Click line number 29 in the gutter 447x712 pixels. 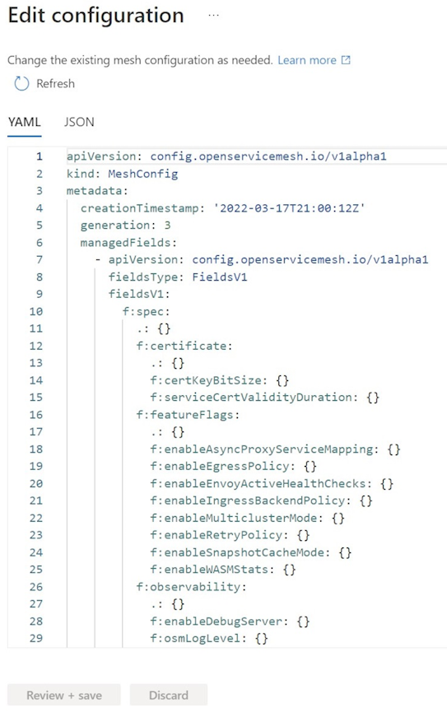pyautogui.click(x=36, y=639)
